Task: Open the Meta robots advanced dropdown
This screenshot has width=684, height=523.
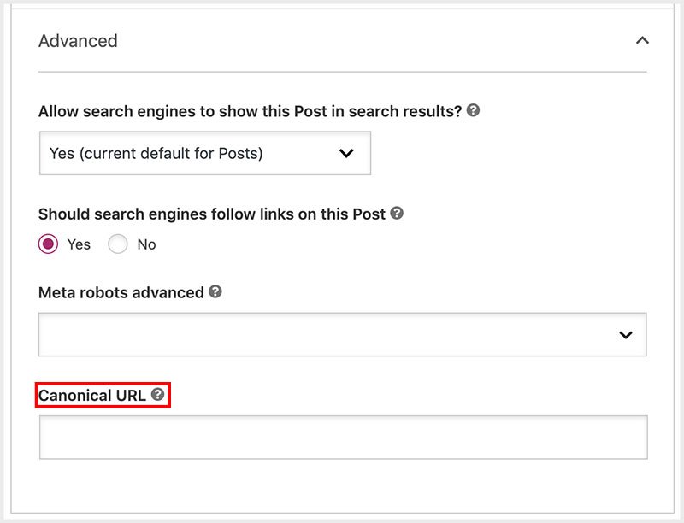Action: (x=342, y=334)
